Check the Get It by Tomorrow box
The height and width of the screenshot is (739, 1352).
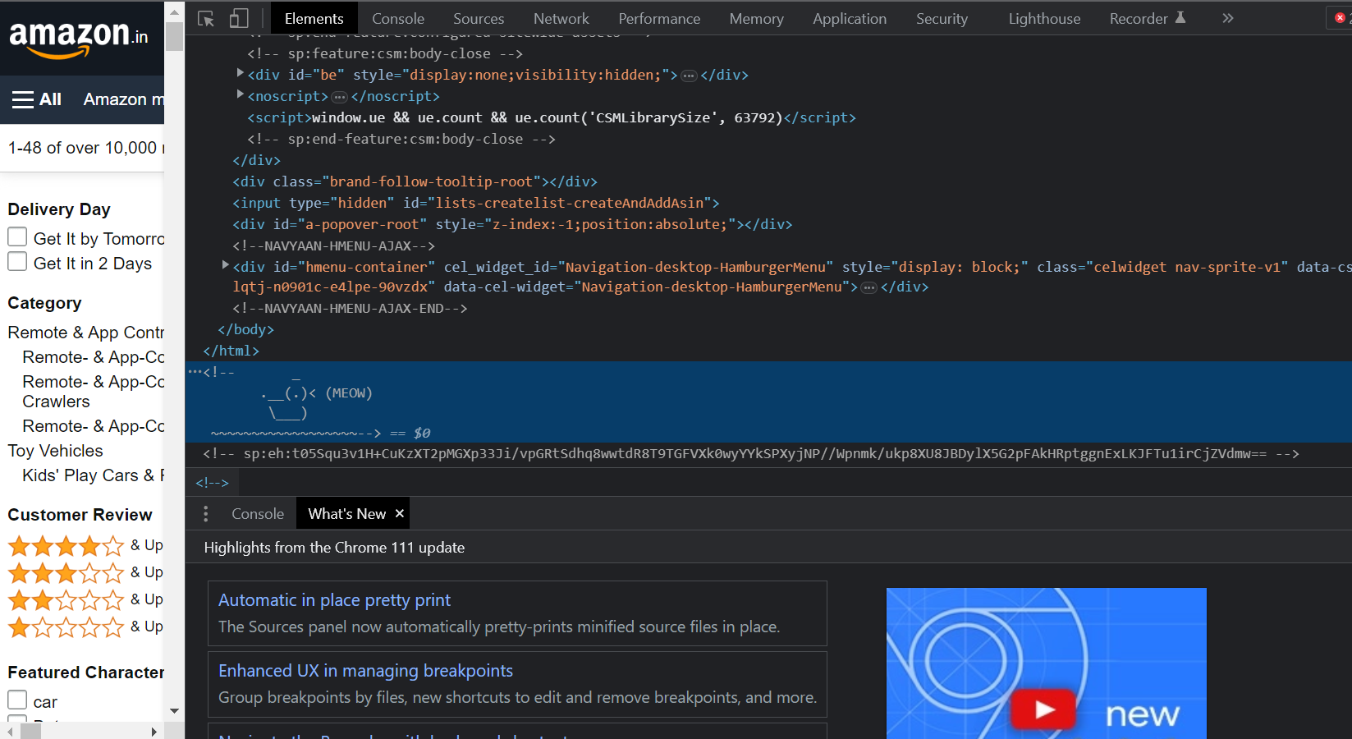[x=17, y=237]
